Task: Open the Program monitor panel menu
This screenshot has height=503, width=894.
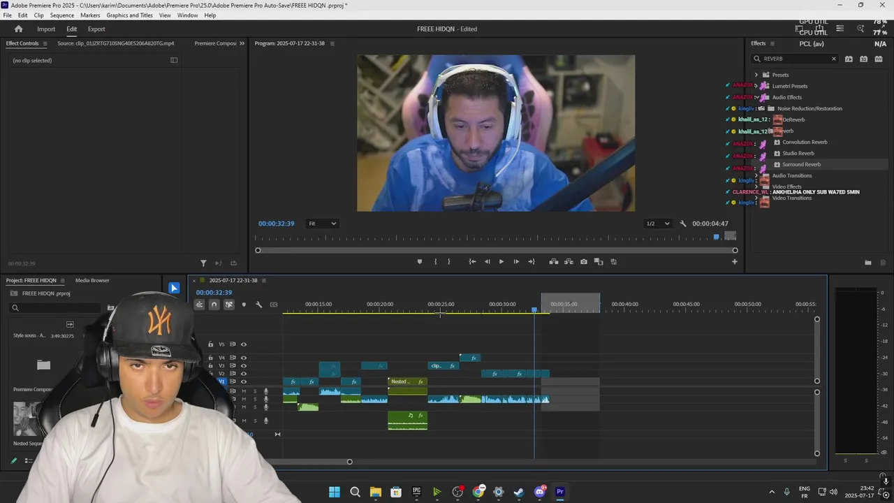Action: tap(332, 43)
